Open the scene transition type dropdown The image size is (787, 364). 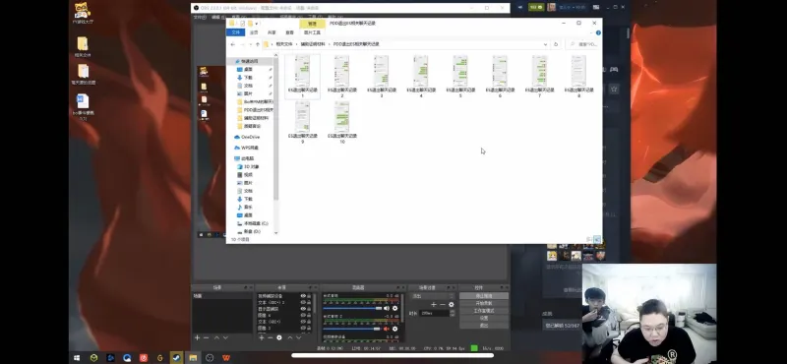pos(432,296)
